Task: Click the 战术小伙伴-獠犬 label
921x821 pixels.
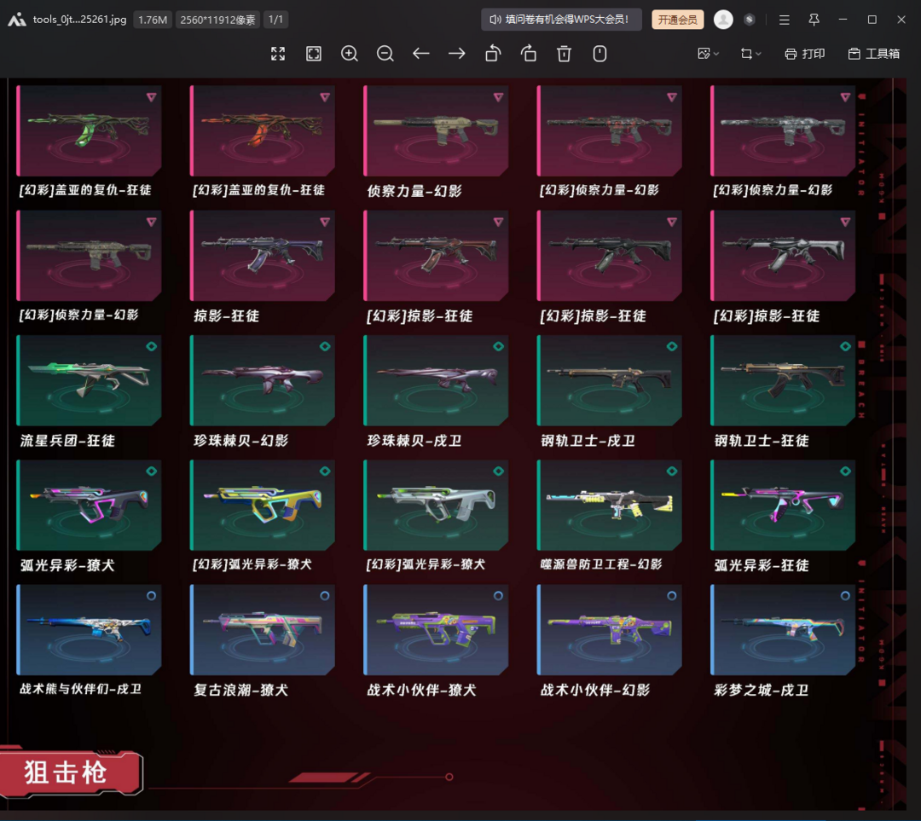Action: click(421, 690)
